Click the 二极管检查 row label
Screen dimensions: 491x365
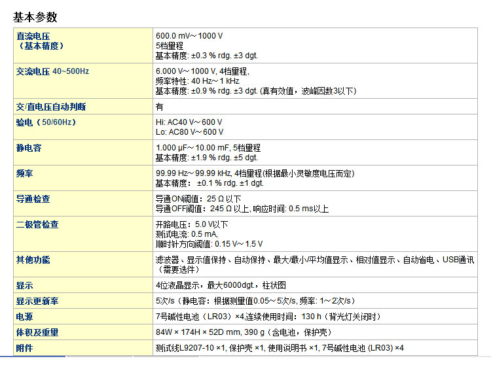(x=37, y=224)
